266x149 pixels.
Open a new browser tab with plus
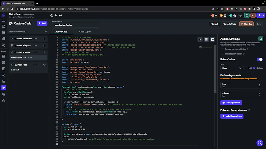[37, 3]
